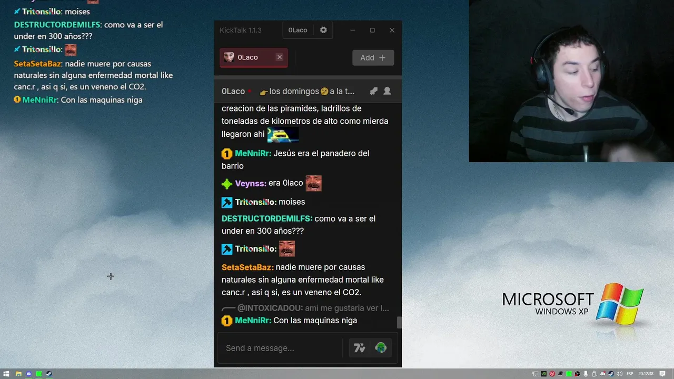
Task: Click the taskbar clock 20:12:38
Action: click(646, 374)
